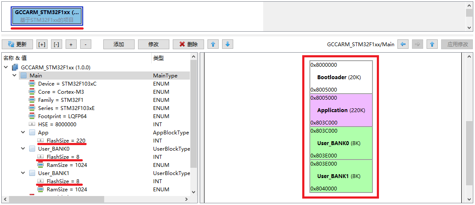
Task: Click the User_BANK1 block icon
Action: (32, 173)
